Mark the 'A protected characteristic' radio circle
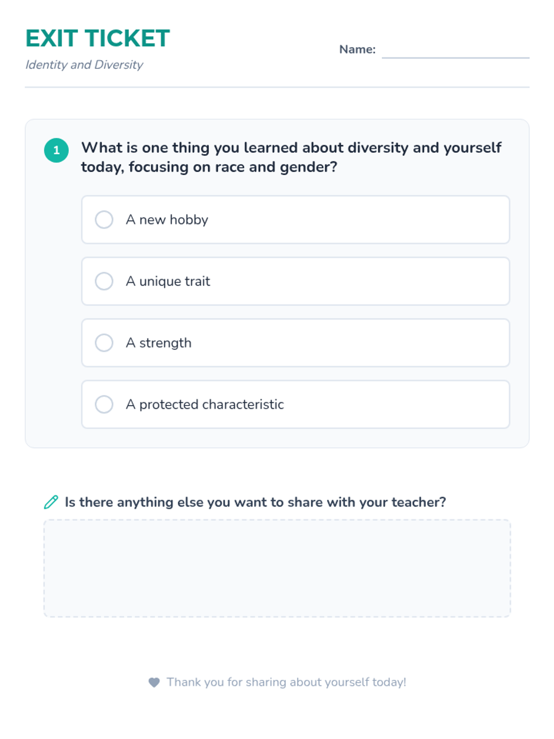 coord(104,405)
